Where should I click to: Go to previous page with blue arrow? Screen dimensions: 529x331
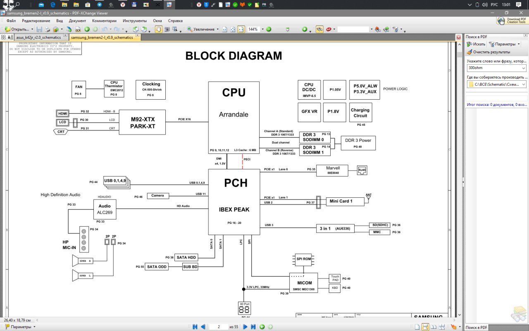click(203, 327)
